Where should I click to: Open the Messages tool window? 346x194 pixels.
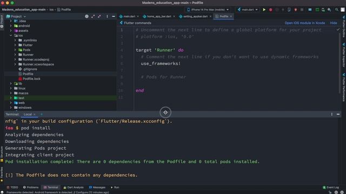click(97, 188)
